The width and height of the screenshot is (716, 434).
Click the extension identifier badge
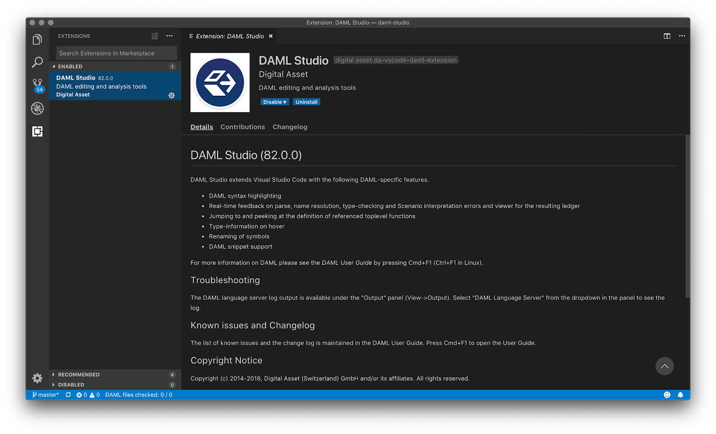(396, 60)
